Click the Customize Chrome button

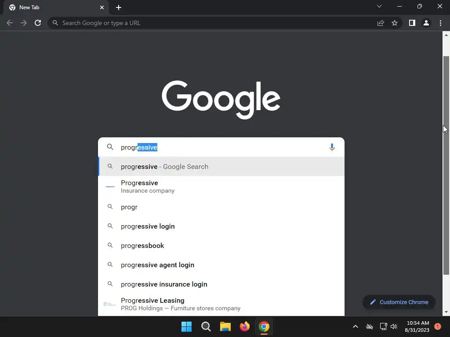(399, 302)
